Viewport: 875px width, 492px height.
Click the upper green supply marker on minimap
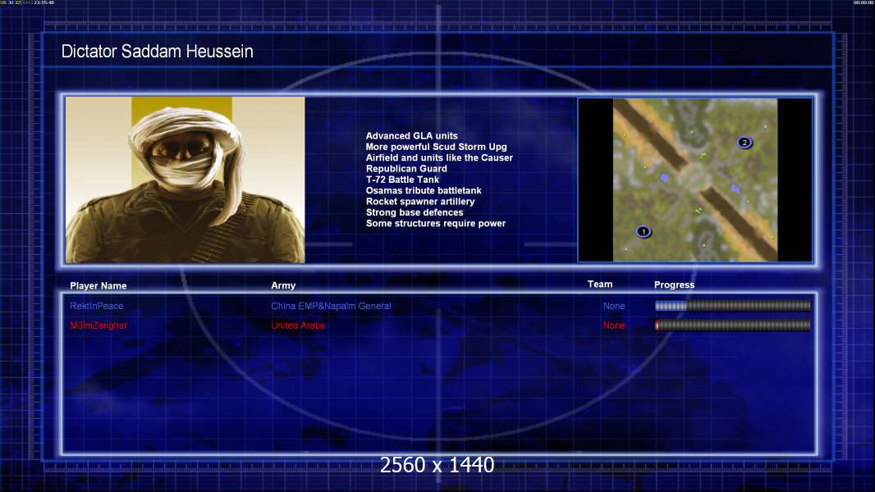point(703,156)
